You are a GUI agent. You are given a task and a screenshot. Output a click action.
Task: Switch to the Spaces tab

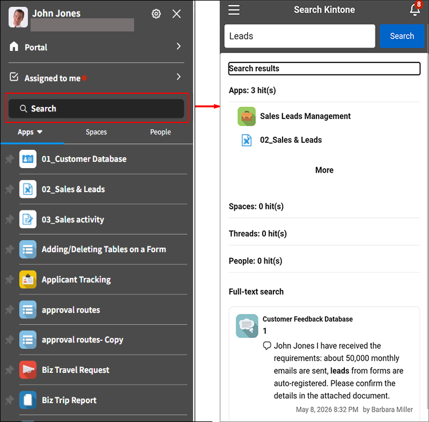[x=96, y=132]
